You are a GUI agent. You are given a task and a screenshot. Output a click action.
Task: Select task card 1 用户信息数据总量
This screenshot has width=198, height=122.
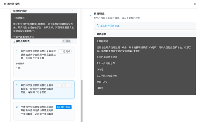[44, 62]
